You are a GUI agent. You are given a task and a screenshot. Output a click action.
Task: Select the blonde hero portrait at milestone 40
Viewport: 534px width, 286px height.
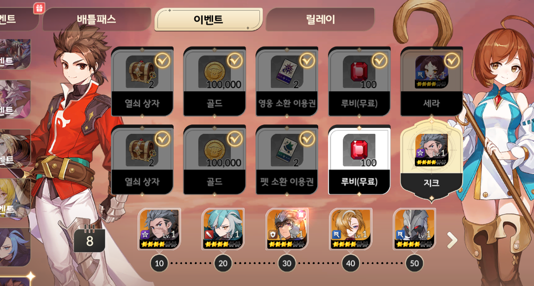pyautogui.click(x=350, y=229)
